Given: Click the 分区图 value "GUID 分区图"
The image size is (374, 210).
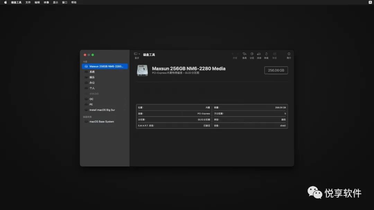Looking at the screenshot, I should pos(204,120).
